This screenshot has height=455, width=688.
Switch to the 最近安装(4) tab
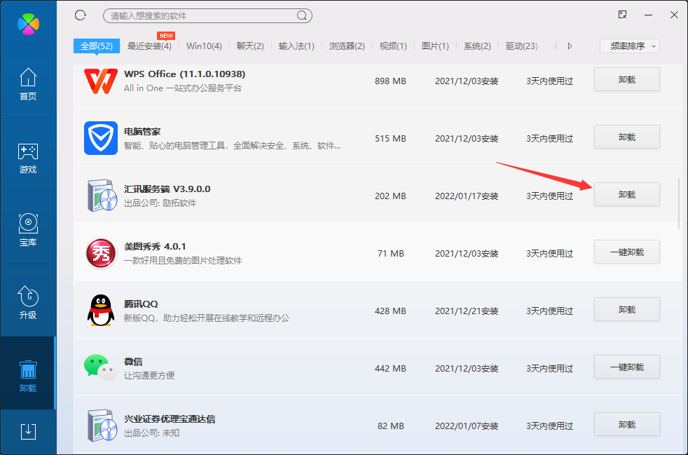(x=149, y=46)
